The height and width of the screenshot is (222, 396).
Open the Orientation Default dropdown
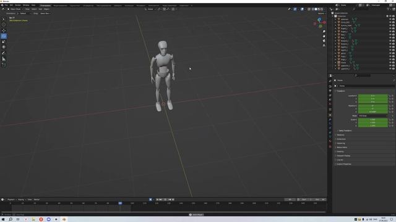24,14
